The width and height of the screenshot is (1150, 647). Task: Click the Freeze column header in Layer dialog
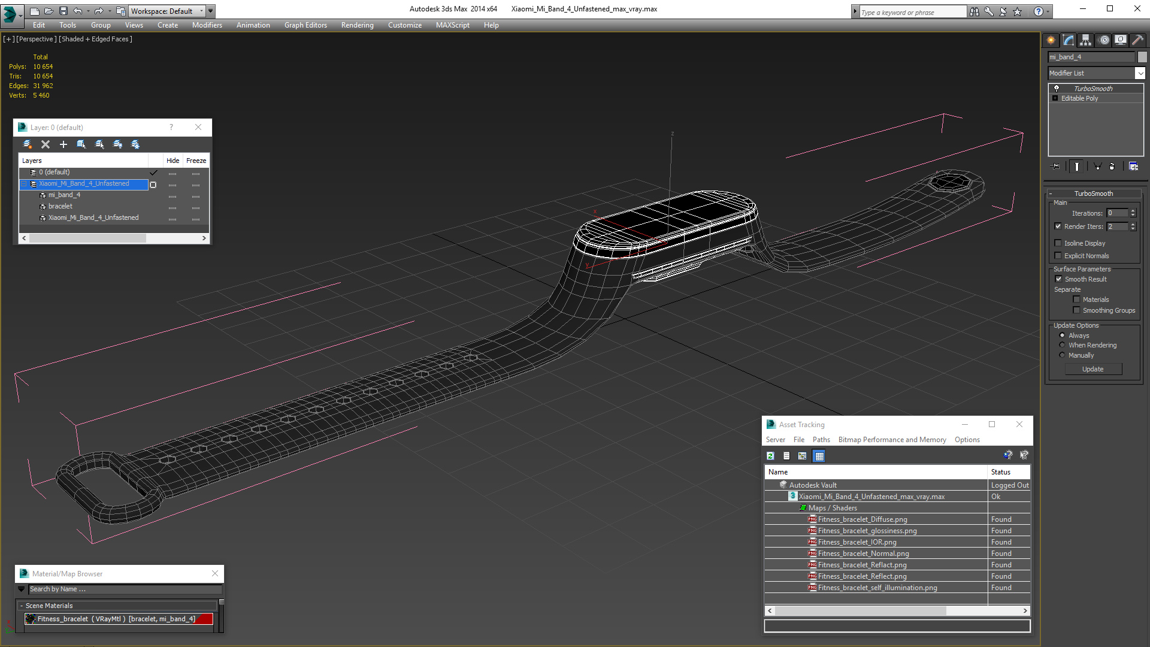tap(196, 161)
